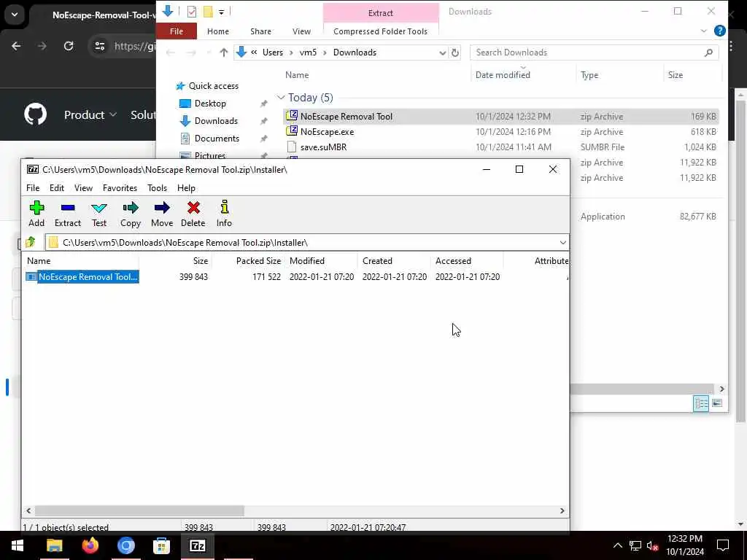The width and height of the screenshot is (747, 560).
Task: Click the Move toolbar icon in 7-Zip
Action: (162, 214)
